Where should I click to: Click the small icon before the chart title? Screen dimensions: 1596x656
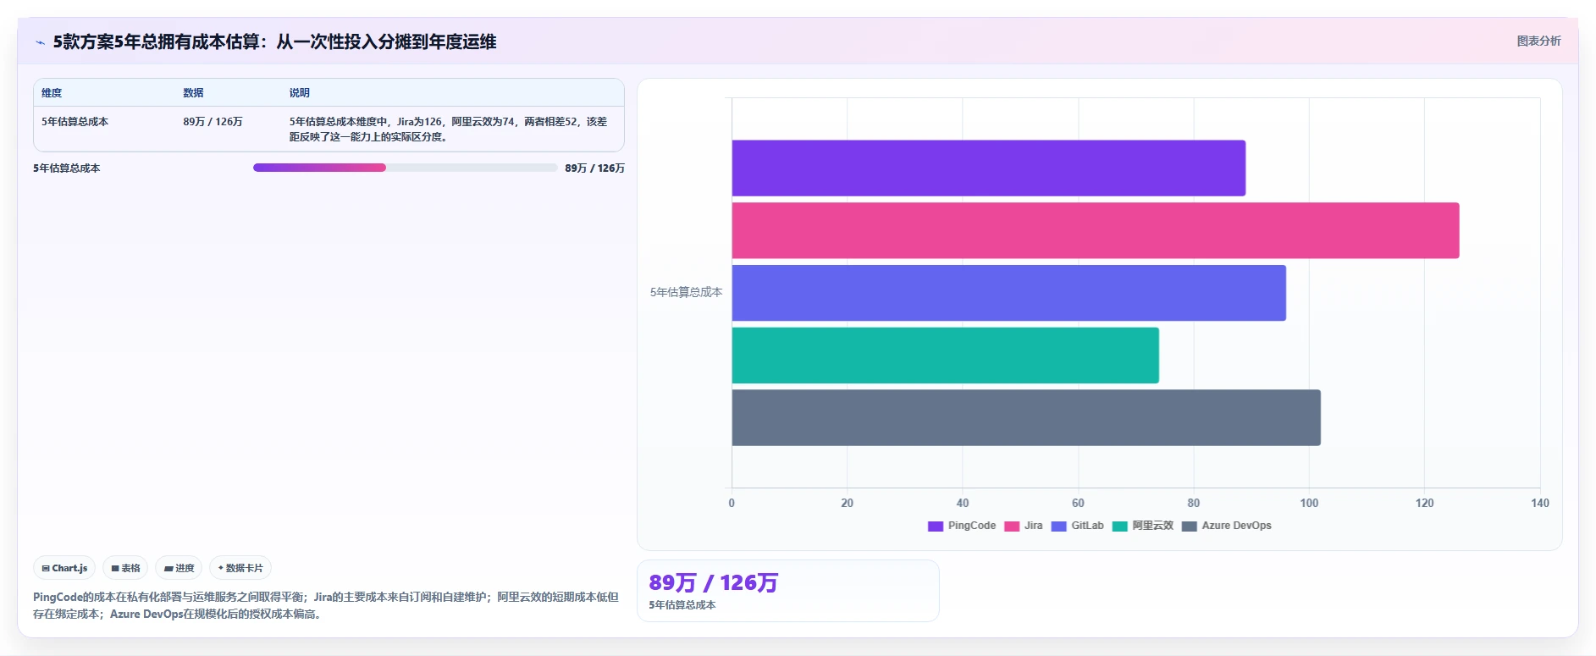(x=40, y=42)
